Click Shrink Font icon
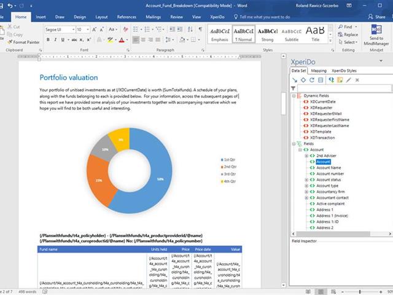The height and width of the screenshot is (295, 393). pos(102,29)
